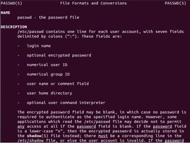
Task: Click the NAME section heading
Action: click(x=5, y=13)
